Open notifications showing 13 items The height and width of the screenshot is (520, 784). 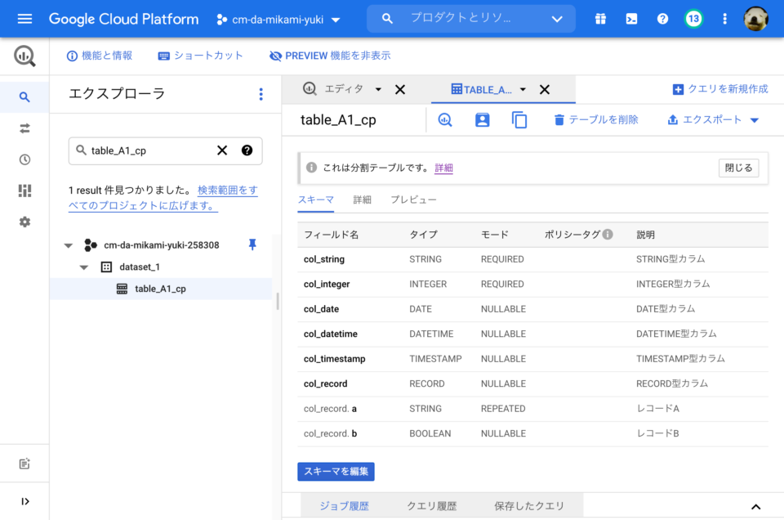click(693, 18)
